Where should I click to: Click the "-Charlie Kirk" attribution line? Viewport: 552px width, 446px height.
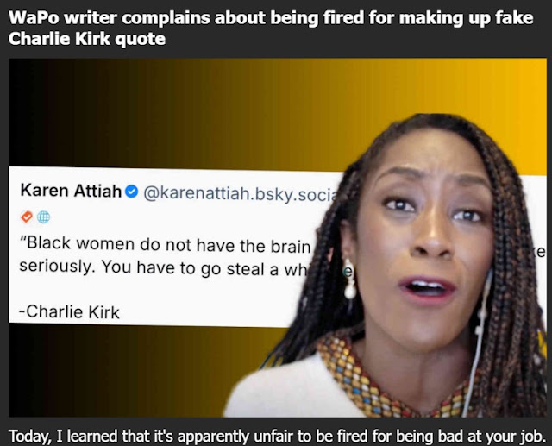(x=69, y=311)
